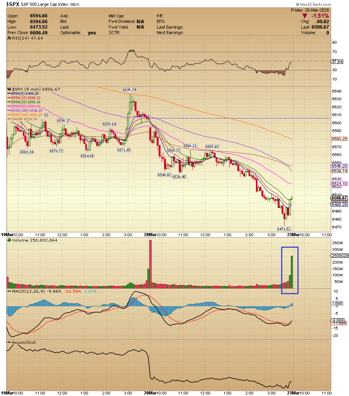Click the bar icon before the Volume label
Image resolution: width=349 pixels, height=396 pixels.
pyautogui.click(x=9, y=240)
